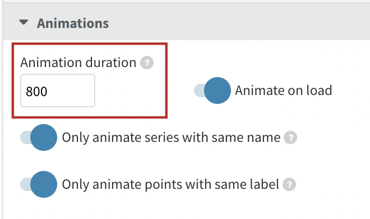Turn off Only animate points with same label

(x=39, y=184)
